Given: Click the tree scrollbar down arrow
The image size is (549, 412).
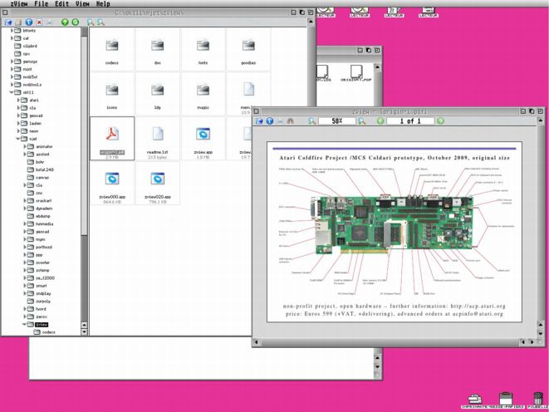Looking at the screenshot, I should point(84,331).
